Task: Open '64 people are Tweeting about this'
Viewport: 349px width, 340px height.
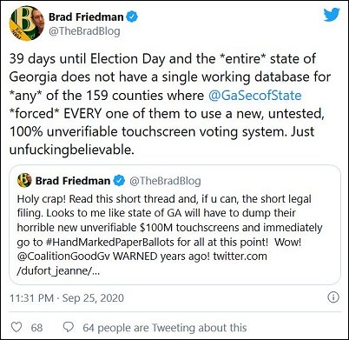Action: click(165, 328)
